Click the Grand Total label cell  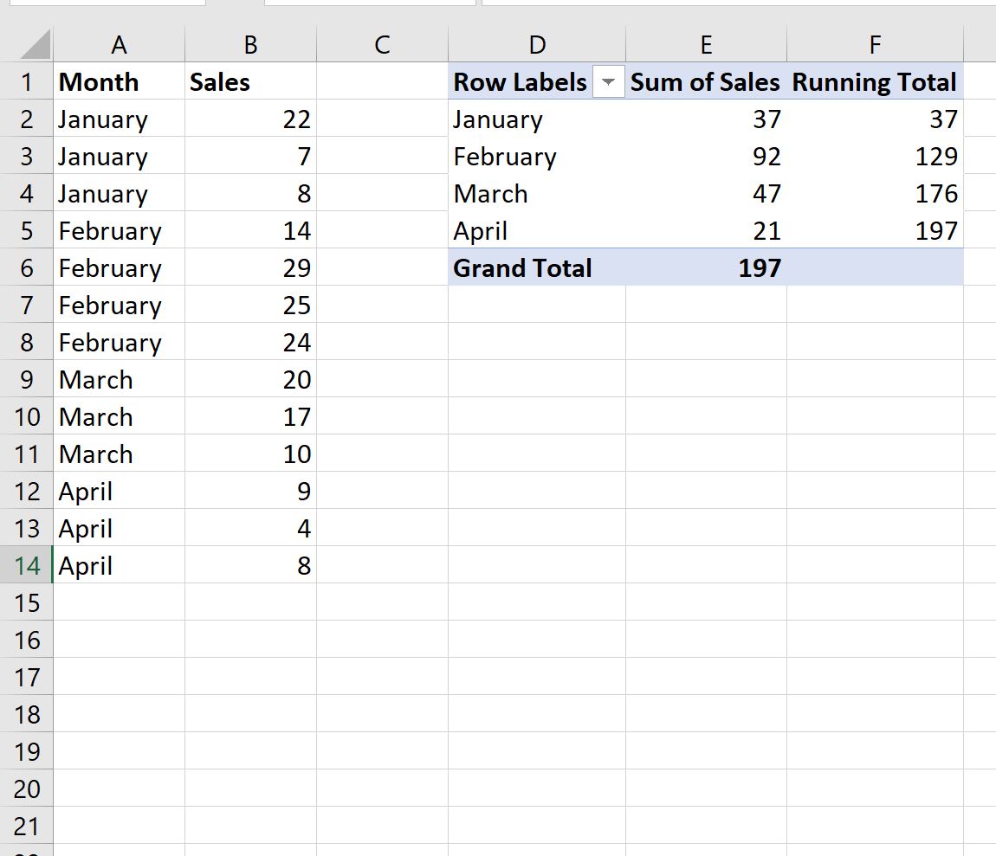click(537, 268)
